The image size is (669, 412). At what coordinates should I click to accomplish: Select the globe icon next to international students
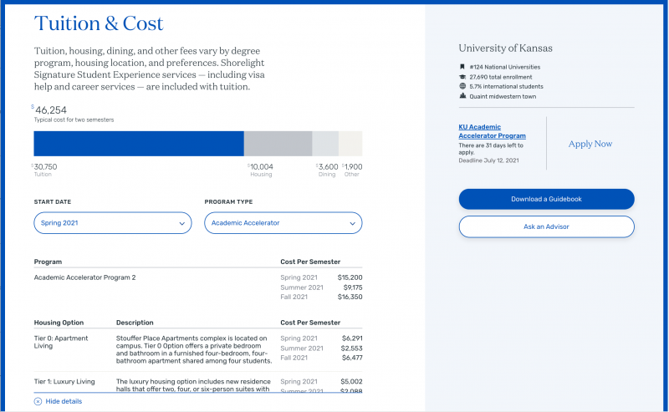[462, 86]
